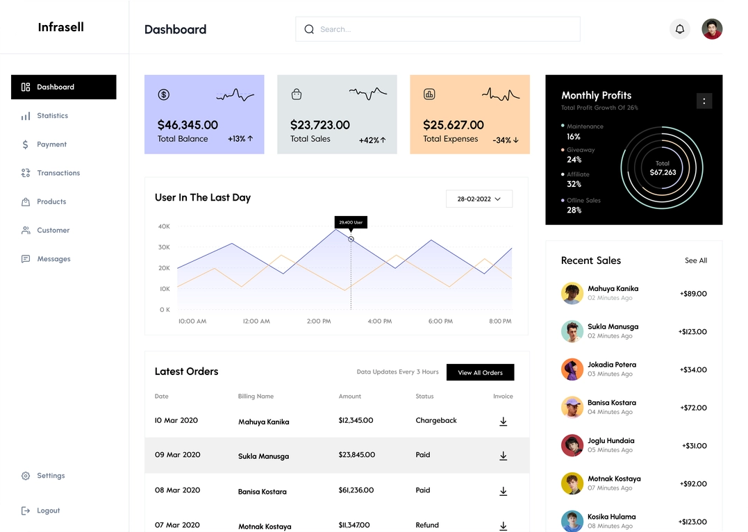Click the 29,400 User chart data point

click(351, 239)
